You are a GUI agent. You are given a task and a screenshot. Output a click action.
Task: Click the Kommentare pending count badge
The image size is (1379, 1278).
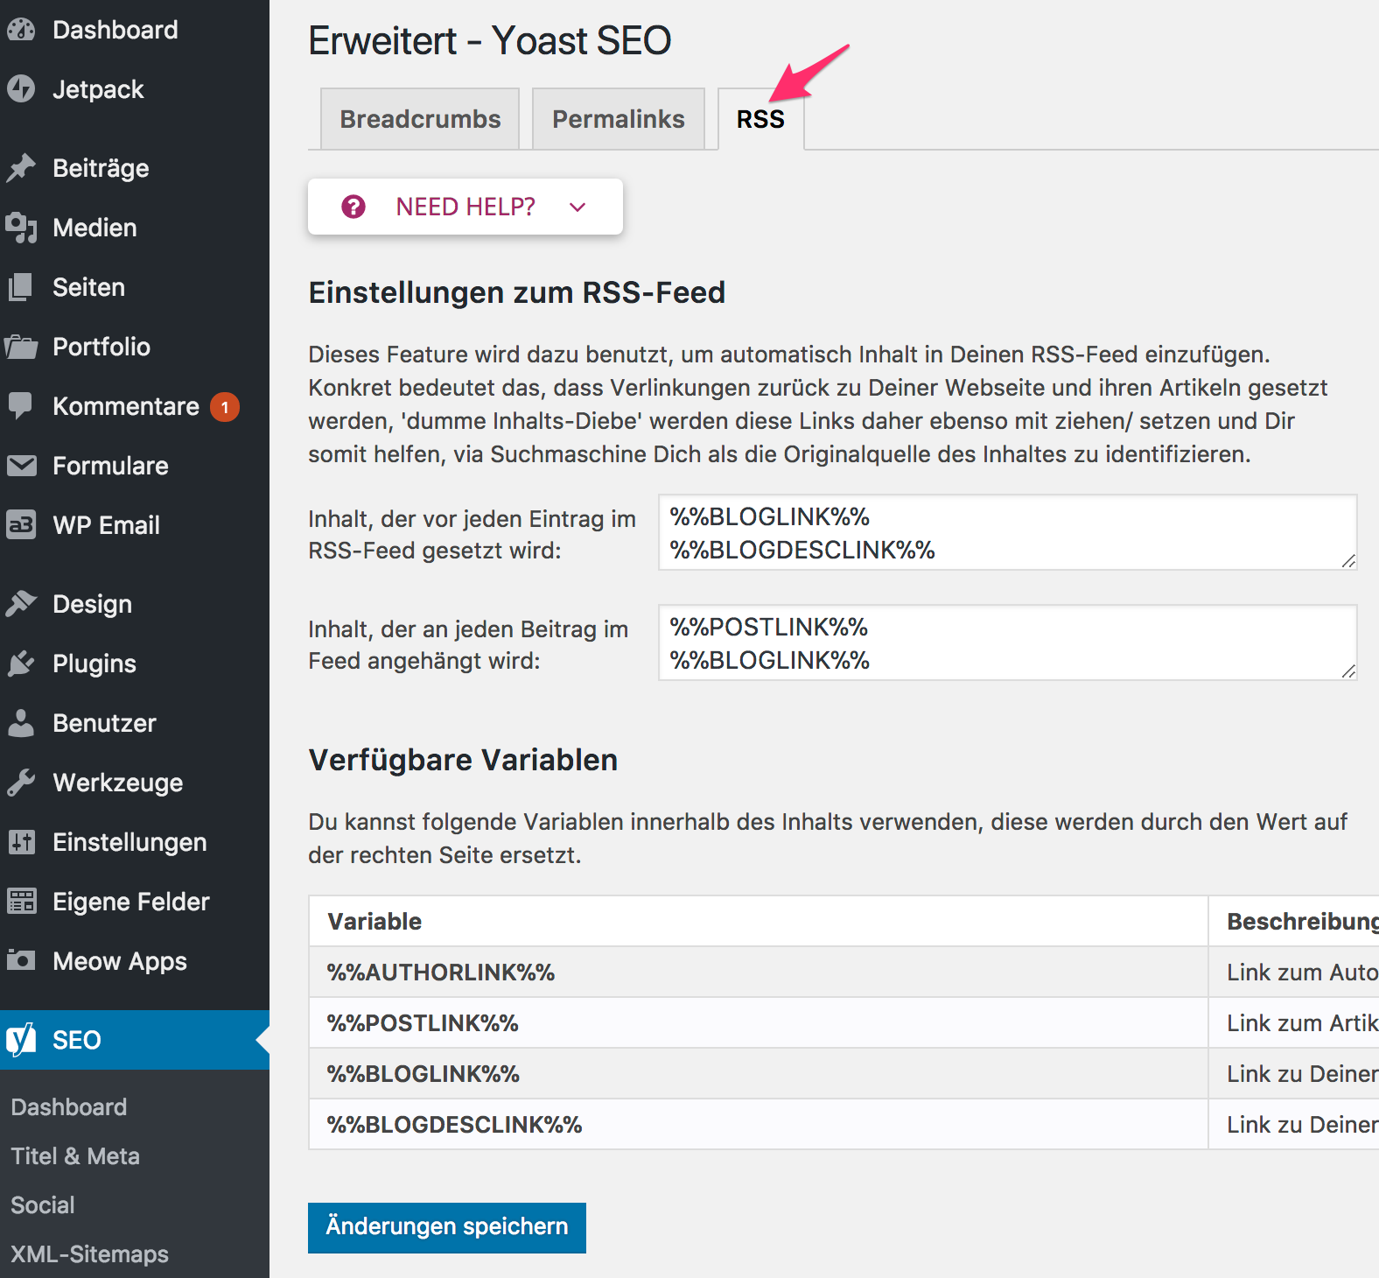click(x=225, y=407)
